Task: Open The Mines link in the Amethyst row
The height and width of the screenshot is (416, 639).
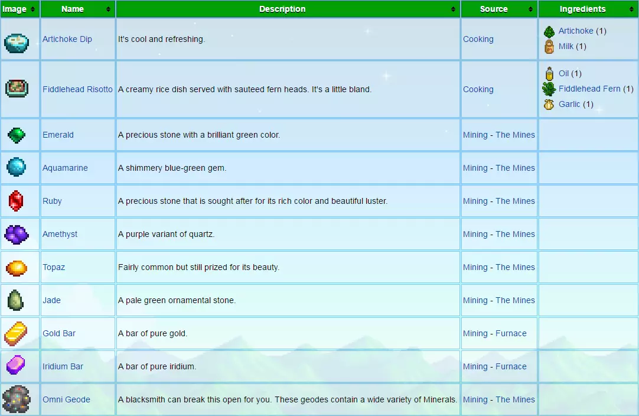Action: (515, 234)
